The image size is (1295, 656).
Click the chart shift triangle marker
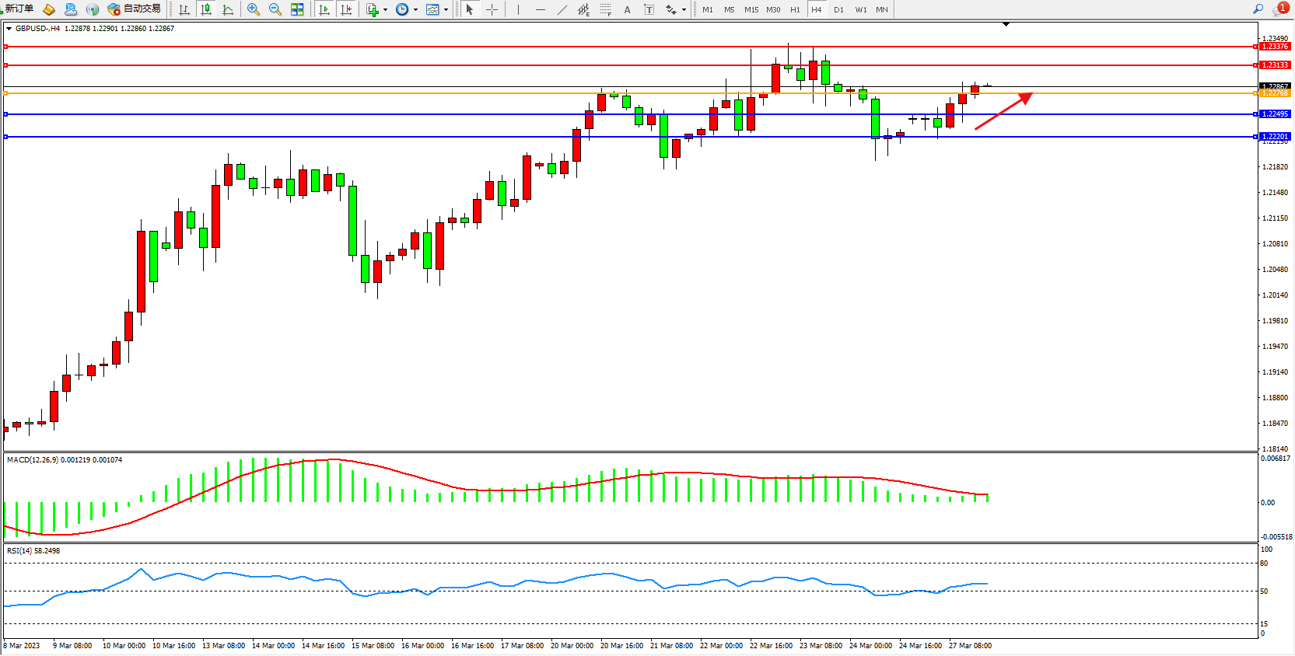pos(1006,25)
